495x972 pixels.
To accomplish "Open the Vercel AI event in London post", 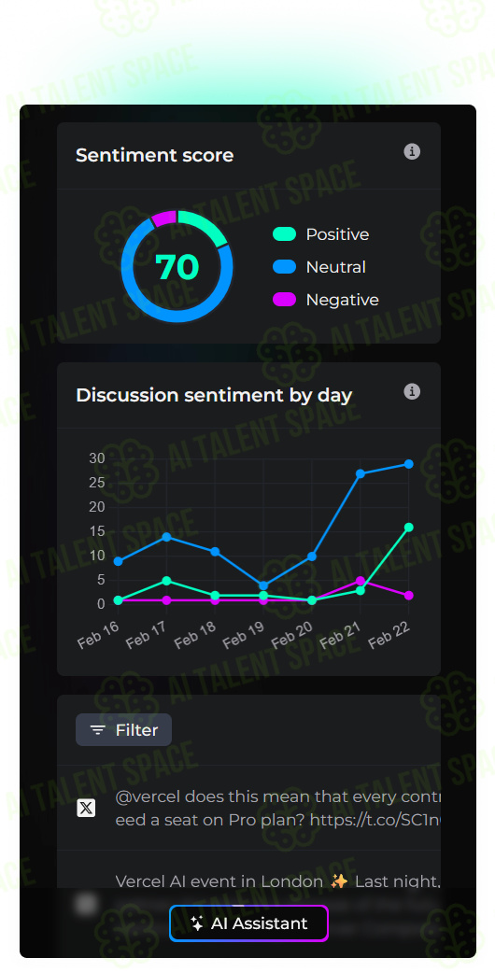I will (x=278, y=880).
